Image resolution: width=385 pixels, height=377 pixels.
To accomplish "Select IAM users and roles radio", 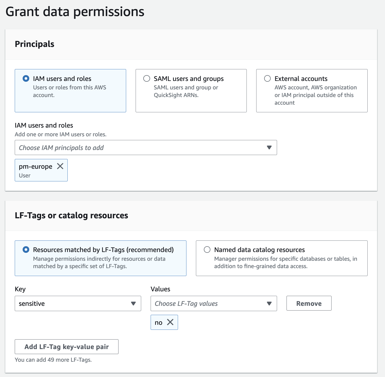I will (26, 79).
